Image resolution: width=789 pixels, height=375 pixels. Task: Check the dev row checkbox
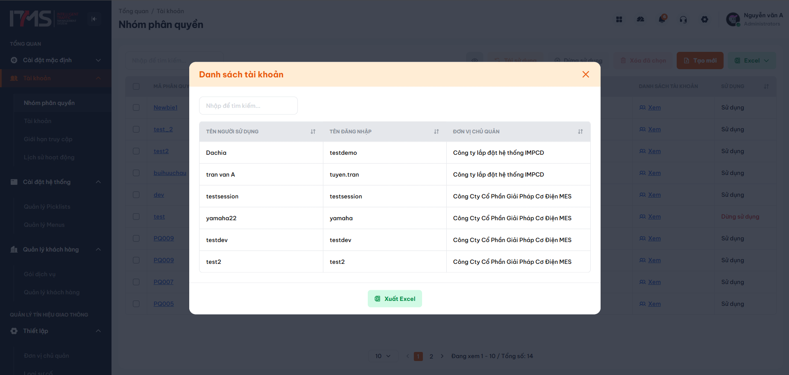136,195
